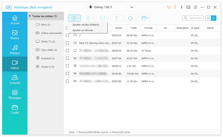Open the Galaxy Tab S device dropdown

[132, 7]
